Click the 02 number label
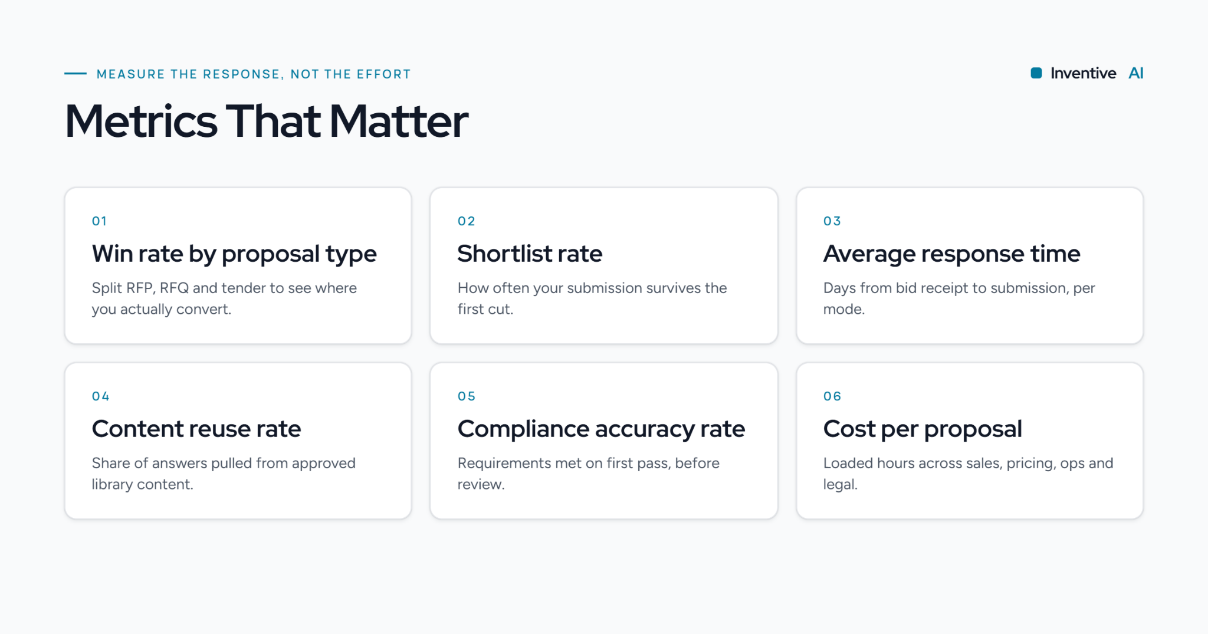The width and height of the screenshot is (1208, 634). coord(466,221)
